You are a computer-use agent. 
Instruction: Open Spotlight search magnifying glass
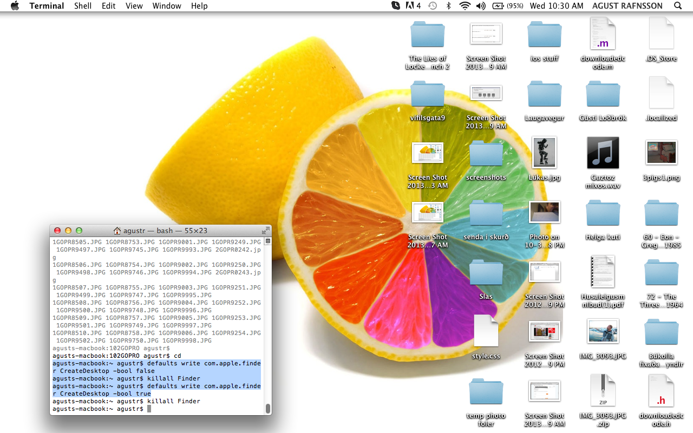coord(678,6)
